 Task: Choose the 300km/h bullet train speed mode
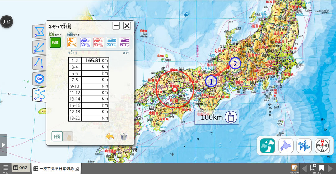point(111,42)
